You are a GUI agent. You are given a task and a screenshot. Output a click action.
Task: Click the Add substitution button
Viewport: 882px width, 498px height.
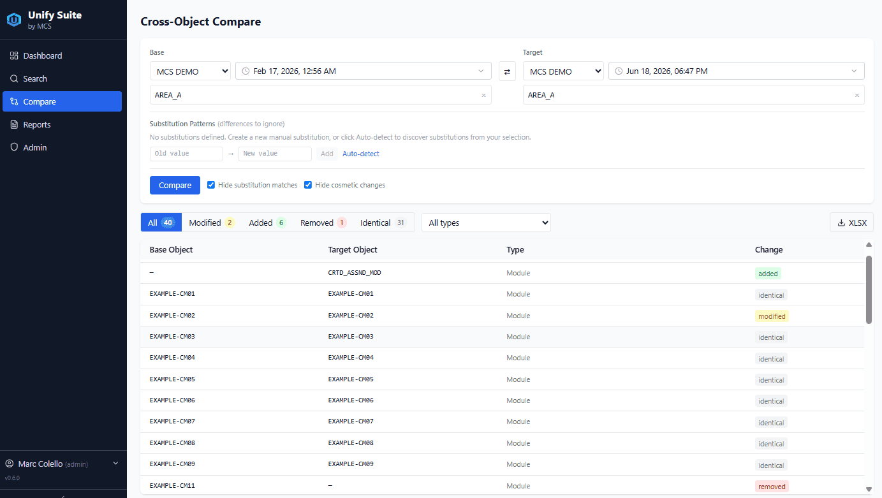327,154
